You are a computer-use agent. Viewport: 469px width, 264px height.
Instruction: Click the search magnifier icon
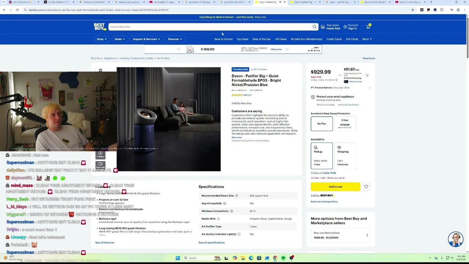coord(314,27)
